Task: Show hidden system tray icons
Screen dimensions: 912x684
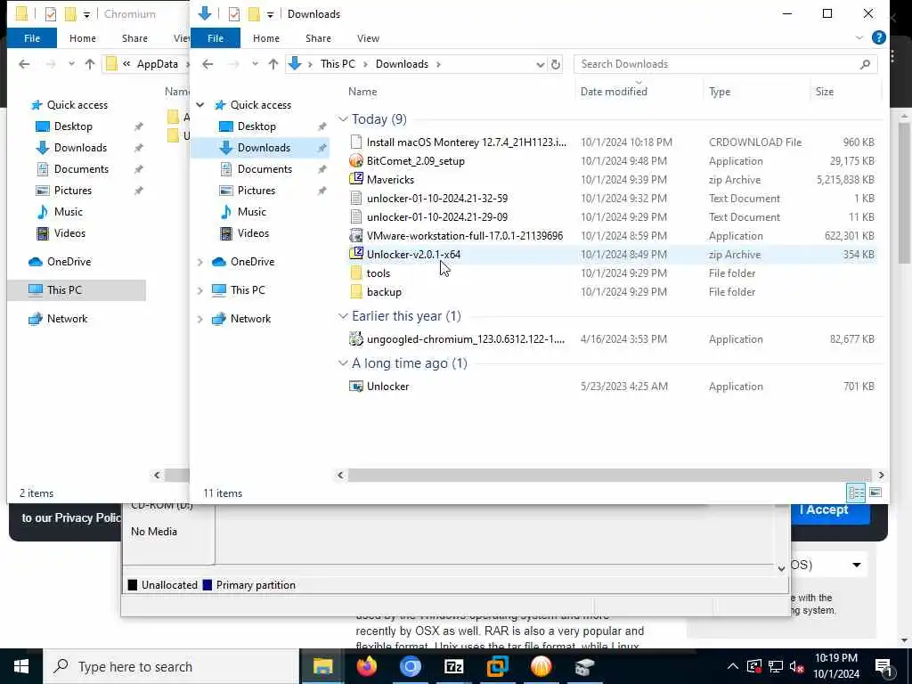Action: coord(733,666)
